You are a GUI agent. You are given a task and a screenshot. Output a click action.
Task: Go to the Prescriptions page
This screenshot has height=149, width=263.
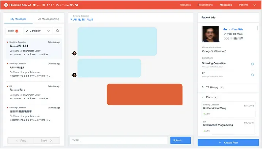coord(205,5)
